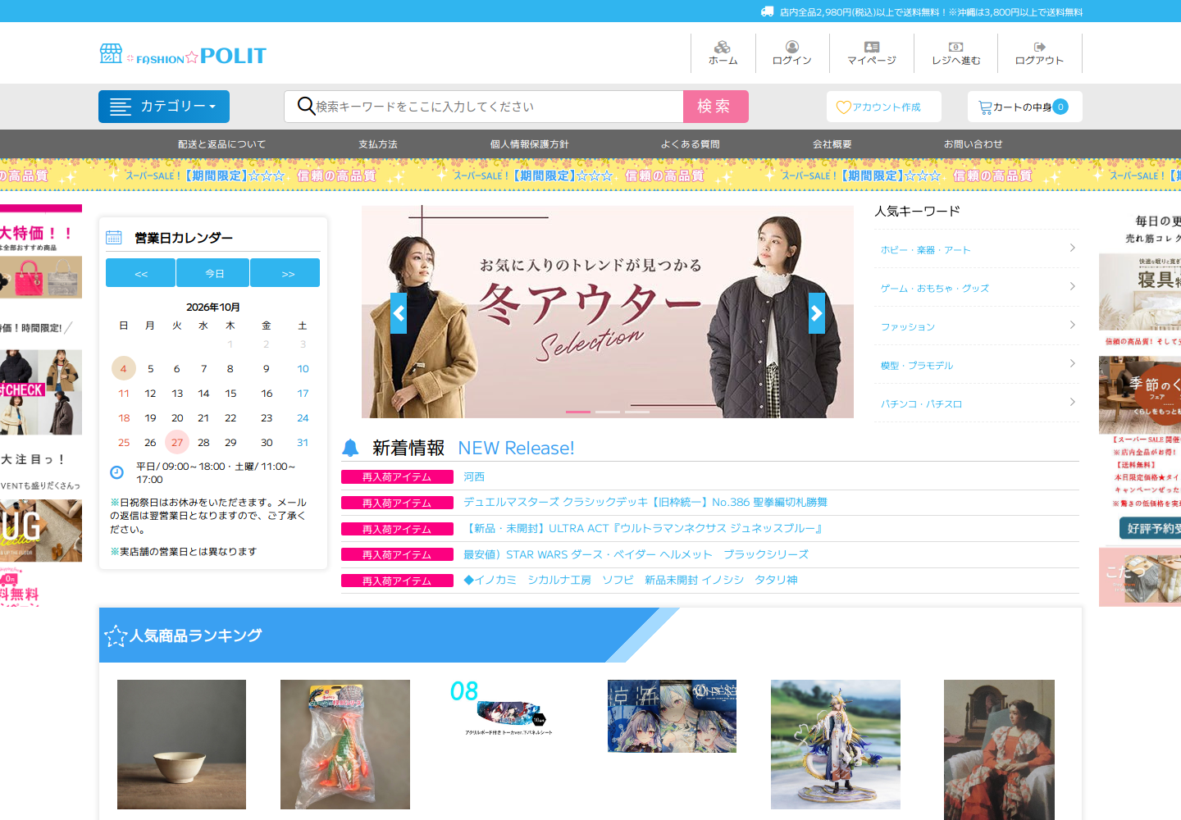Click the 今日 calendar button
The width and height of the screenshot is (1181, 820).
coord(213,273)
